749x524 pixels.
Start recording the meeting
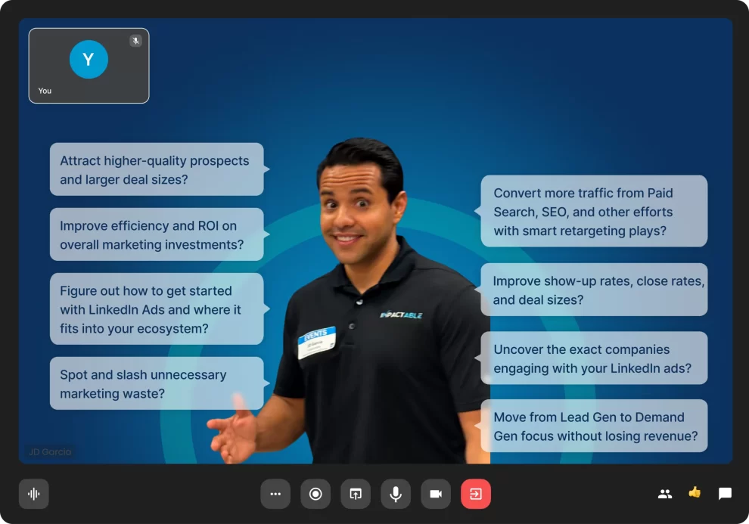tap(315, 494)
